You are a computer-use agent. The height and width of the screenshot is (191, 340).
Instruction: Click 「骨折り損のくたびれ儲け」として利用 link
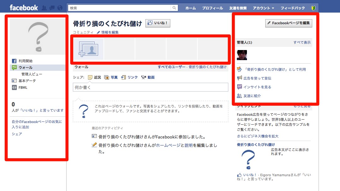click(x=274, y=70)
